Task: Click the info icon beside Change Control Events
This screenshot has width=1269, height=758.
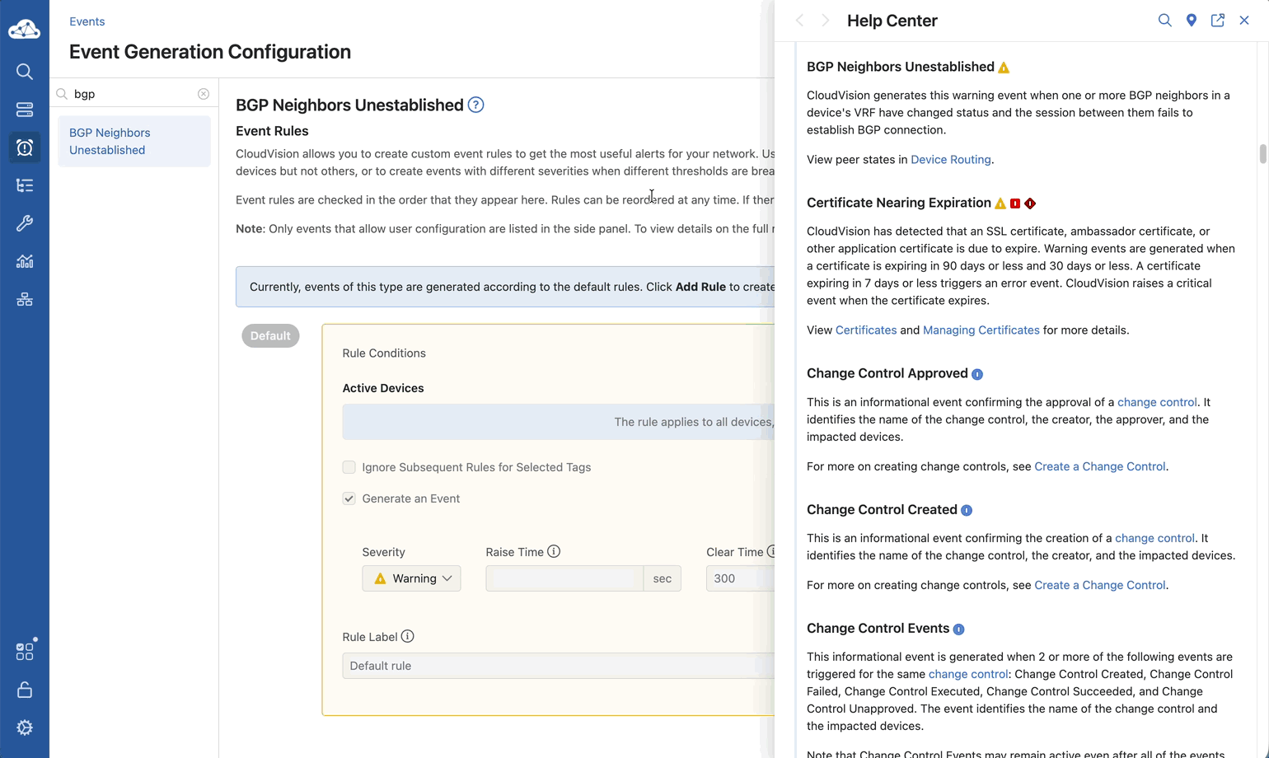Action: click(x=958, y=629)
